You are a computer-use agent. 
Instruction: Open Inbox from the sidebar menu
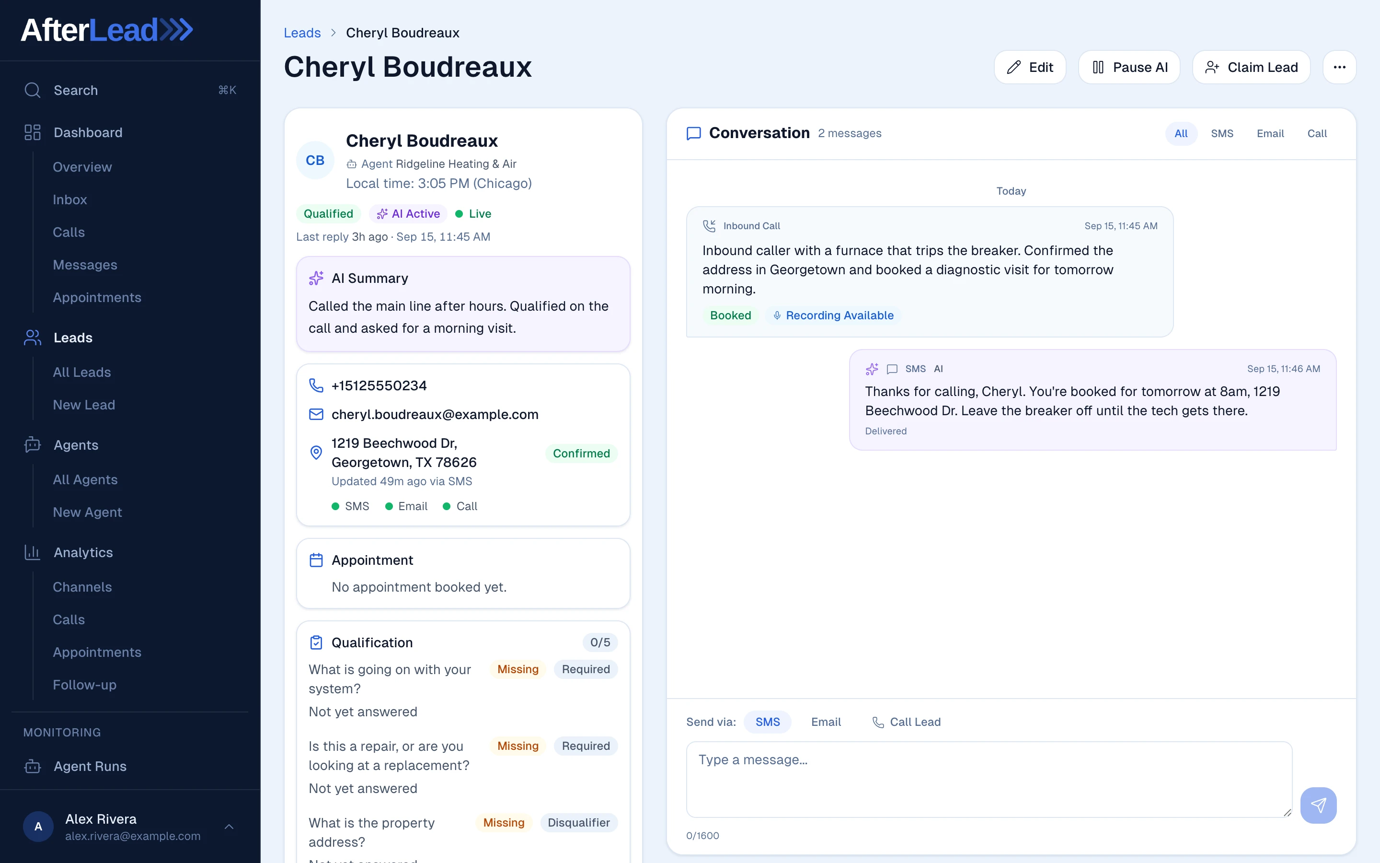[70, 199]
